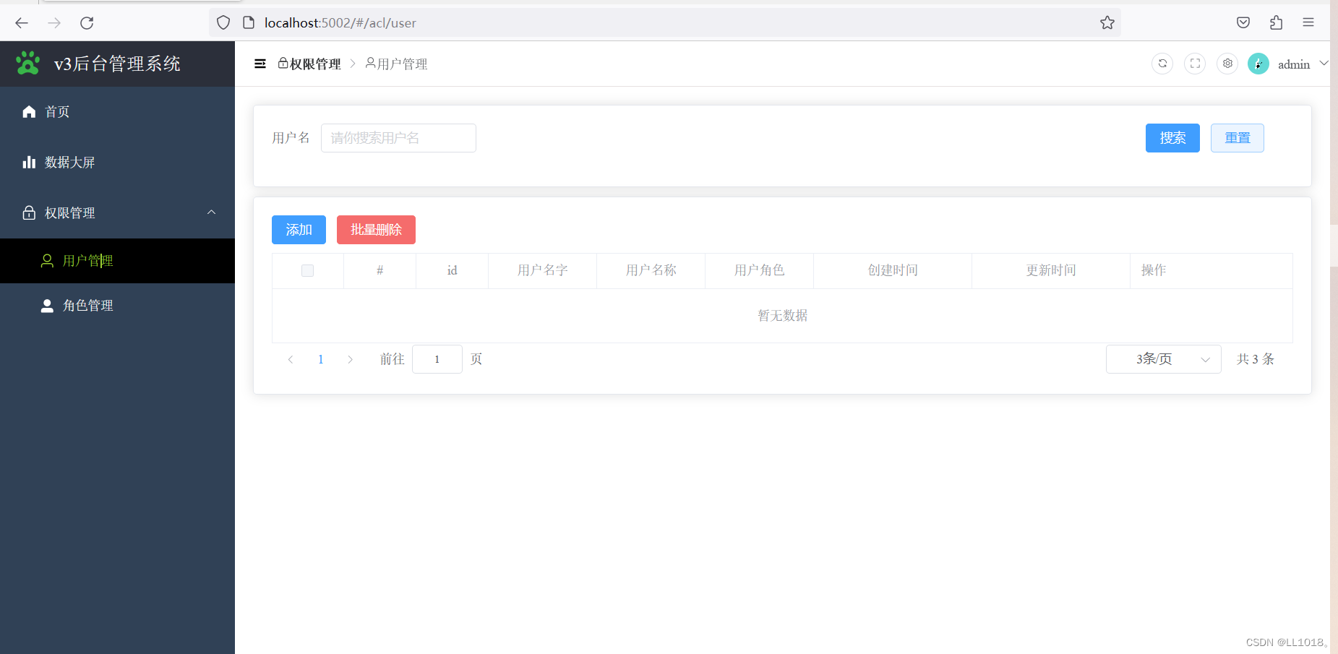This screenshot has width=1338, height=654.
Task: Click the 更新时间 column header
Action: [x=1051, y=270]
